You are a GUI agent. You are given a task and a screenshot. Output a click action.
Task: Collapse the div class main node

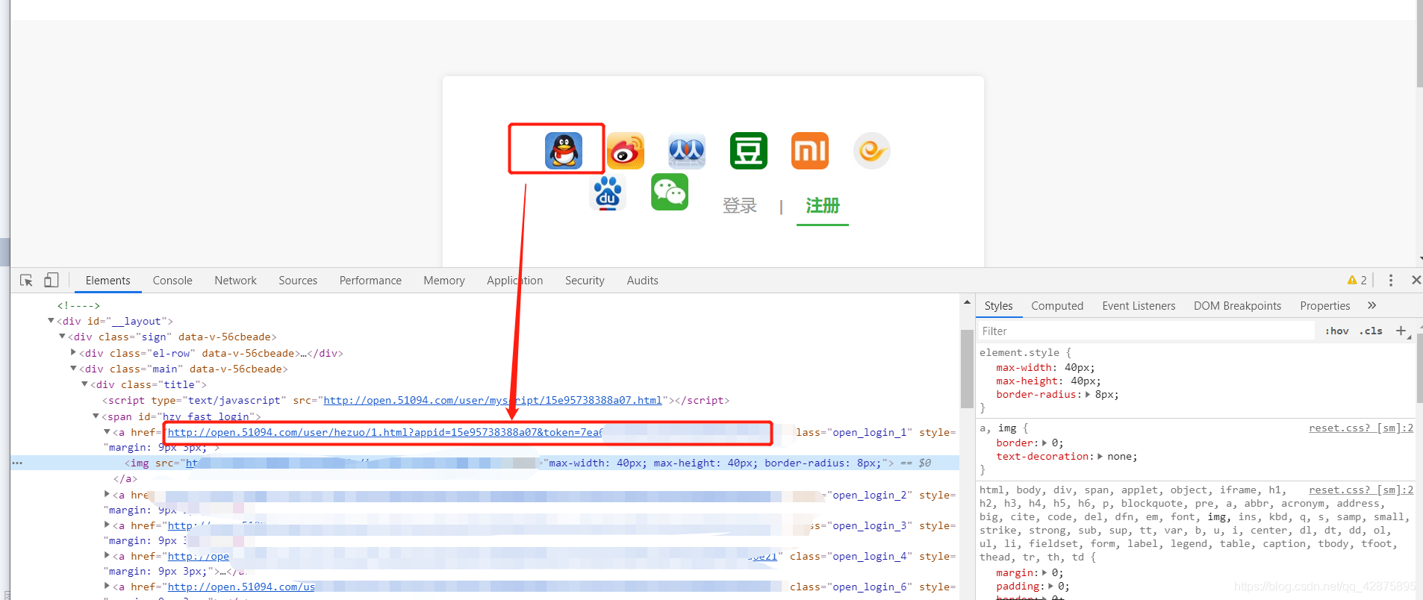click(73, 369)
